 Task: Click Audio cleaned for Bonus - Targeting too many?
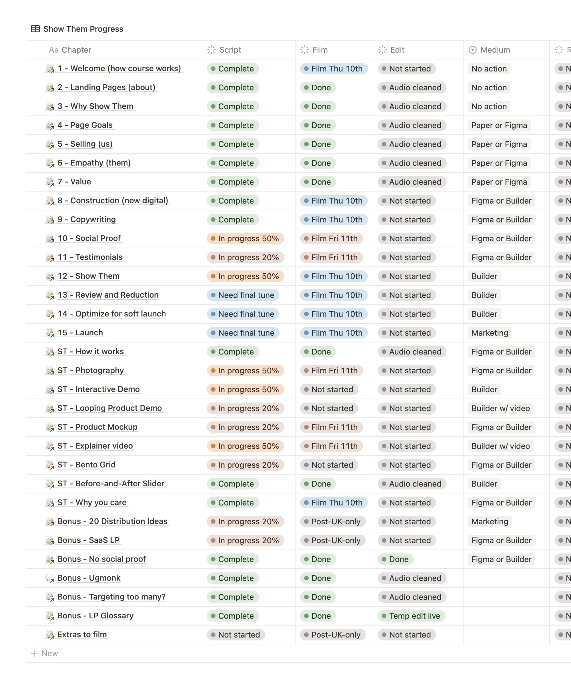click(x=412, y=597)
